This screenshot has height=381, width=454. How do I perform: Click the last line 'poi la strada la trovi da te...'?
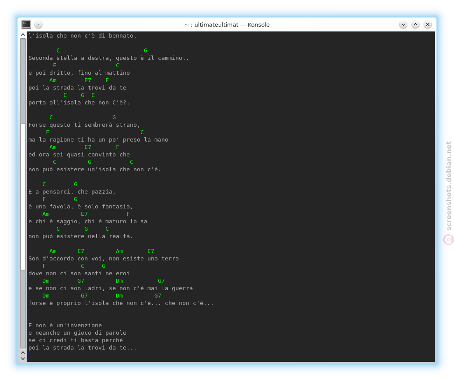82,347
